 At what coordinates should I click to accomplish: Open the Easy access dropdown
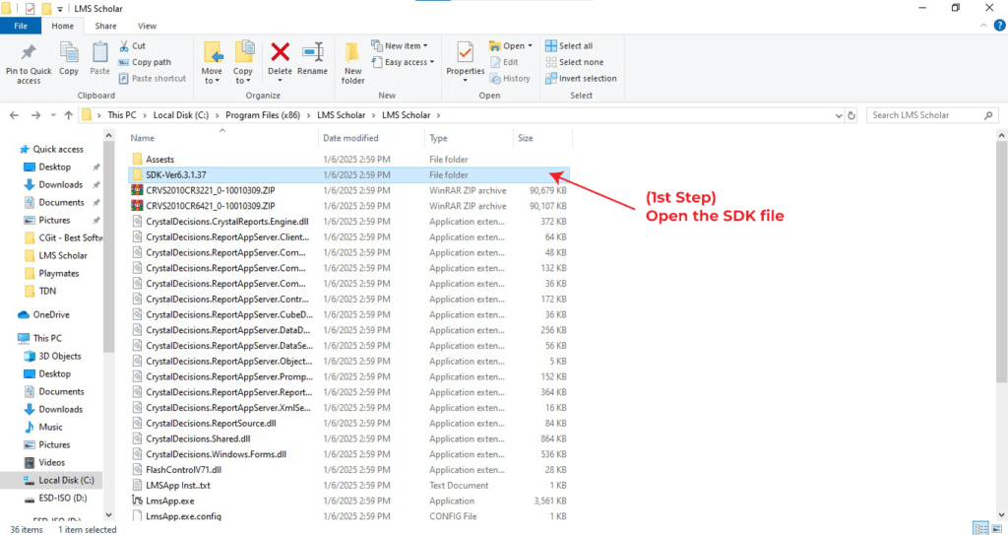(403, 62)
